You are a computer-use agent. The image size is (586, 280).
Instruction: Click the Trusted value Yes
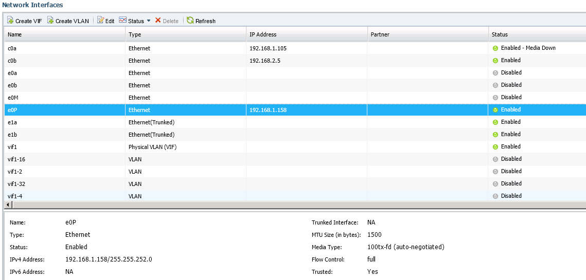[372, 271]
